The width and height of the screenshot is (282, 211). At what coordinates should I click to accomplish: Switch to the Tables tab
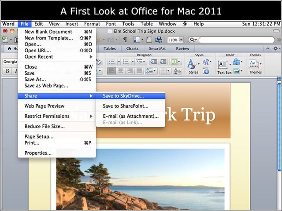point(110,48)
